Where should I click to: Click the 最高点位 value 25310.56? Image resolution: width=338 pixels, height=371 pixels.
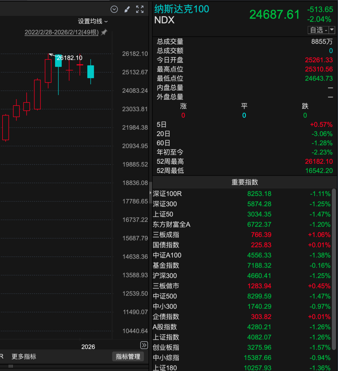319,69
